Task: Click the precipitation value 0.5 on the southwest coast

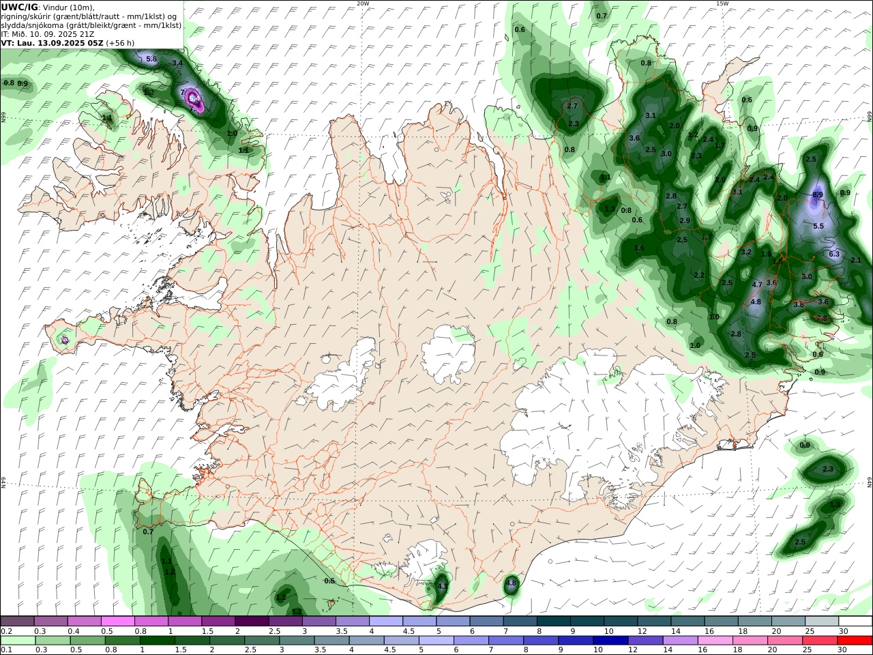Action: pos(329,581)
